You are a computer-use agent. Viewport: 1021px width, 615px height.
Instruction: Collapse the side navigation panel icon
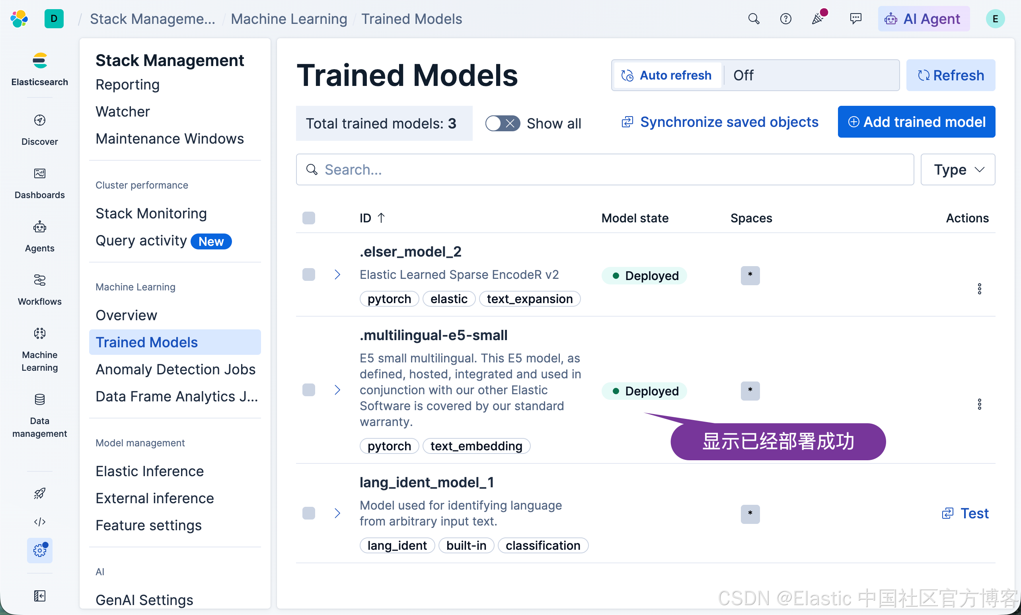pos(40,596)
